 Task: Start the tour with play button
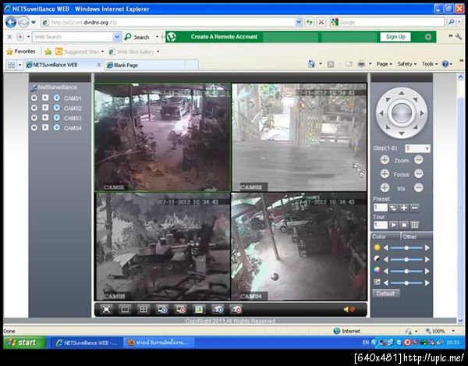[x=394, y=225]
